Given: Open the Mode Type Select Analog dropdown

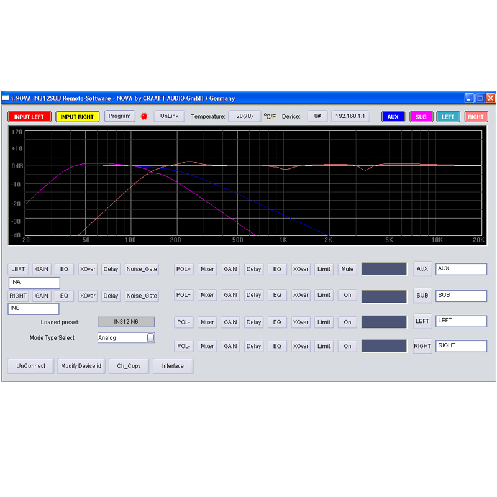Looking at the screenshot, I should click(126, 337).
